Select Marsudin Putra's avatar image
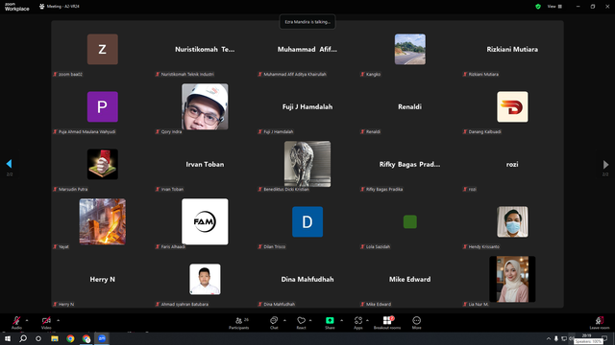The height and width of the screenshot is (345, 615). tap(103, 164)
